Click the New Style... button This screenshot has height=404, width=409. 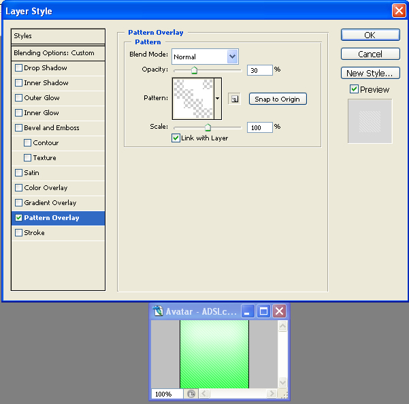click(x=370, y=73)
